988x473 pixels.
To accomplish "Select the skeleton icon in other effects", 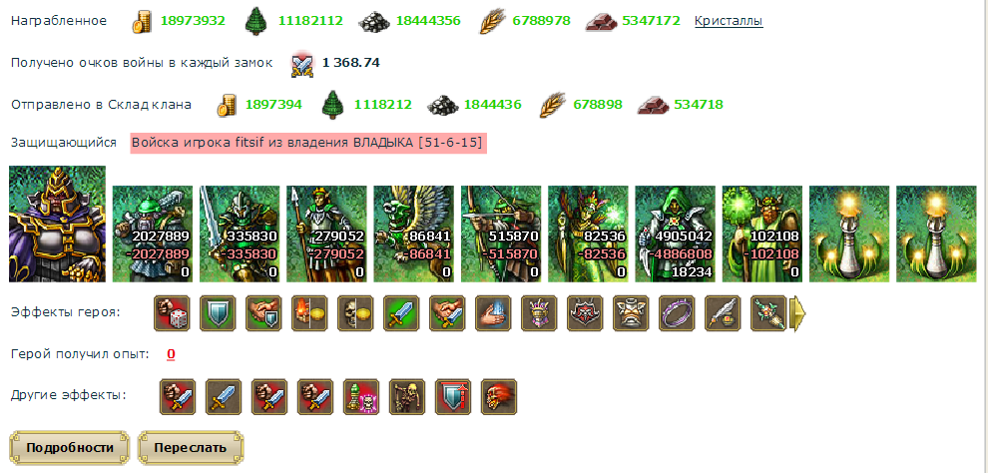I will coord(407,397).
